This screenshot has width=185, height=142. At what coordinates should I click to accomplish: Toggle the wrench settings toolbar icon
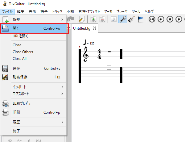(x=123, y=19)
